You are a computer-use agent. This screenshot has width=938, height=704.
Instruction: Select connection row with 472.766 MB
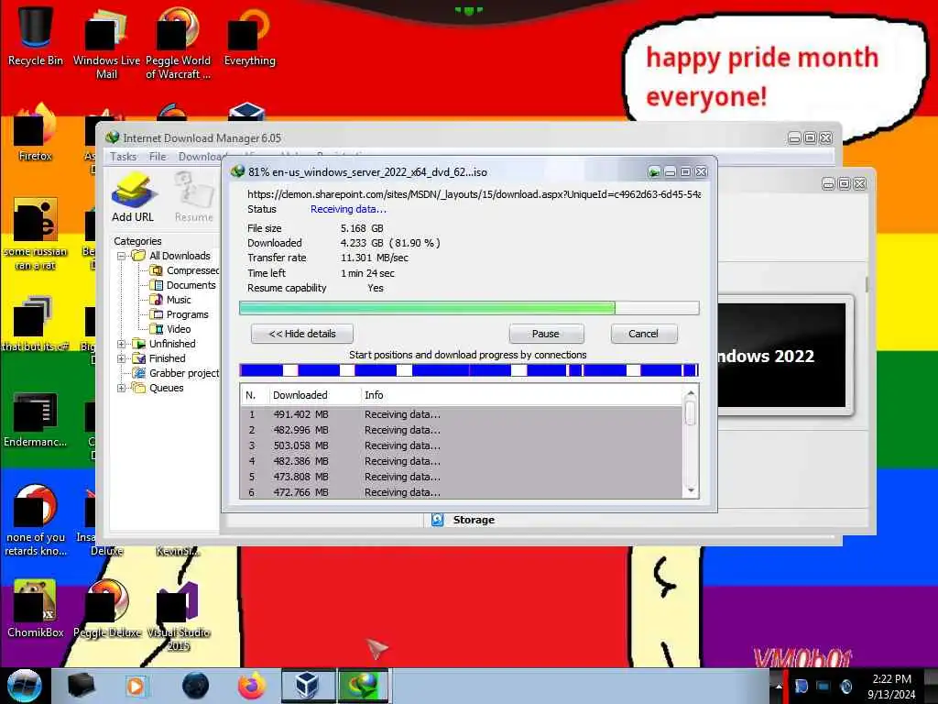pyautogui.click(x=462, y=492)
